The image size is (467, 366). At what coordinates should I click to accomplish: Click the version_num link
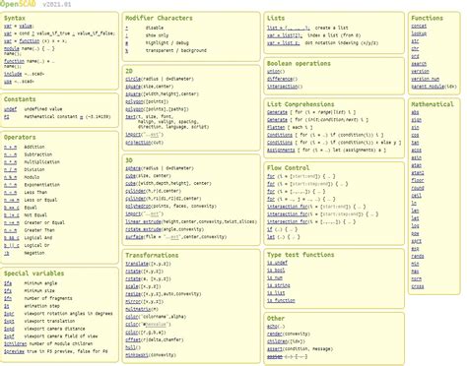425,79
